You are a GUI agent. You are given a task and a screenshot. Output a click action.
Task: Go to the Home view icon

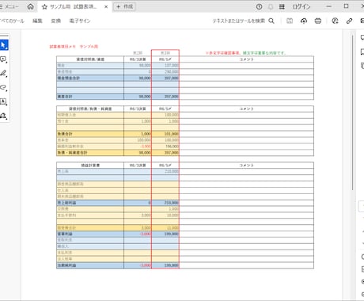click(31, 6)
